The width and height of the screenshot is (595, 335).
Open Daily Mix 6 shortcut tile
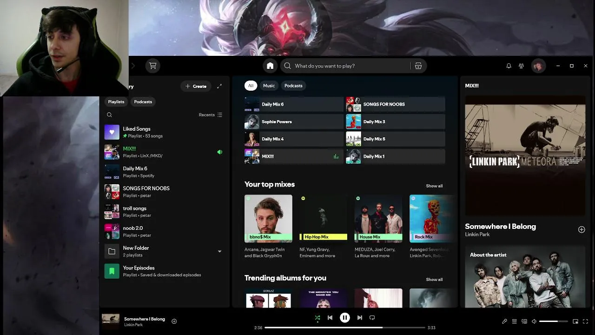294,104
